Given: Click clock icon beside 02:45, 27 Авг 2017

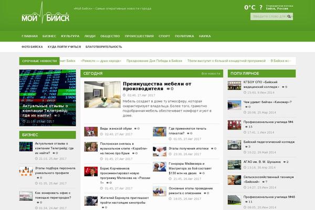Looking at the screenshot, I should 124,95.
